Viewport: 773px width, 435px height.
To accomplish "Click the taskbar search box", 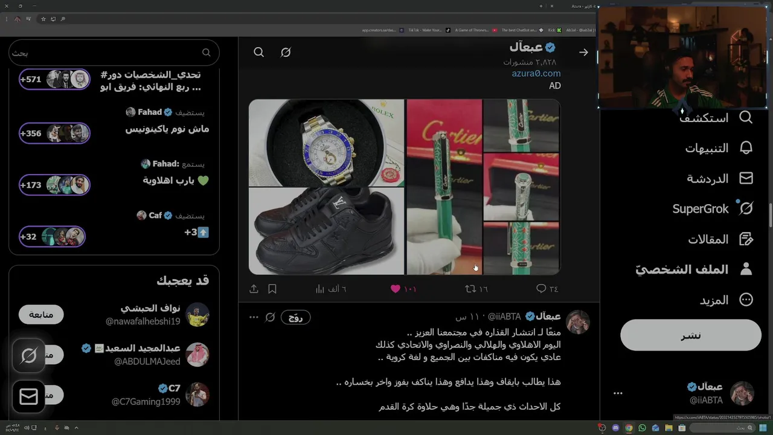I will click(723, 428).
